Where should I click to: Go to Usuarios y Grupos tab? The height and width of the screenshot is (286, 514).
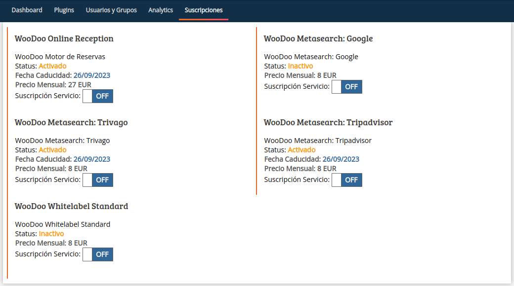pyautogui.click(x=111, y=10)
